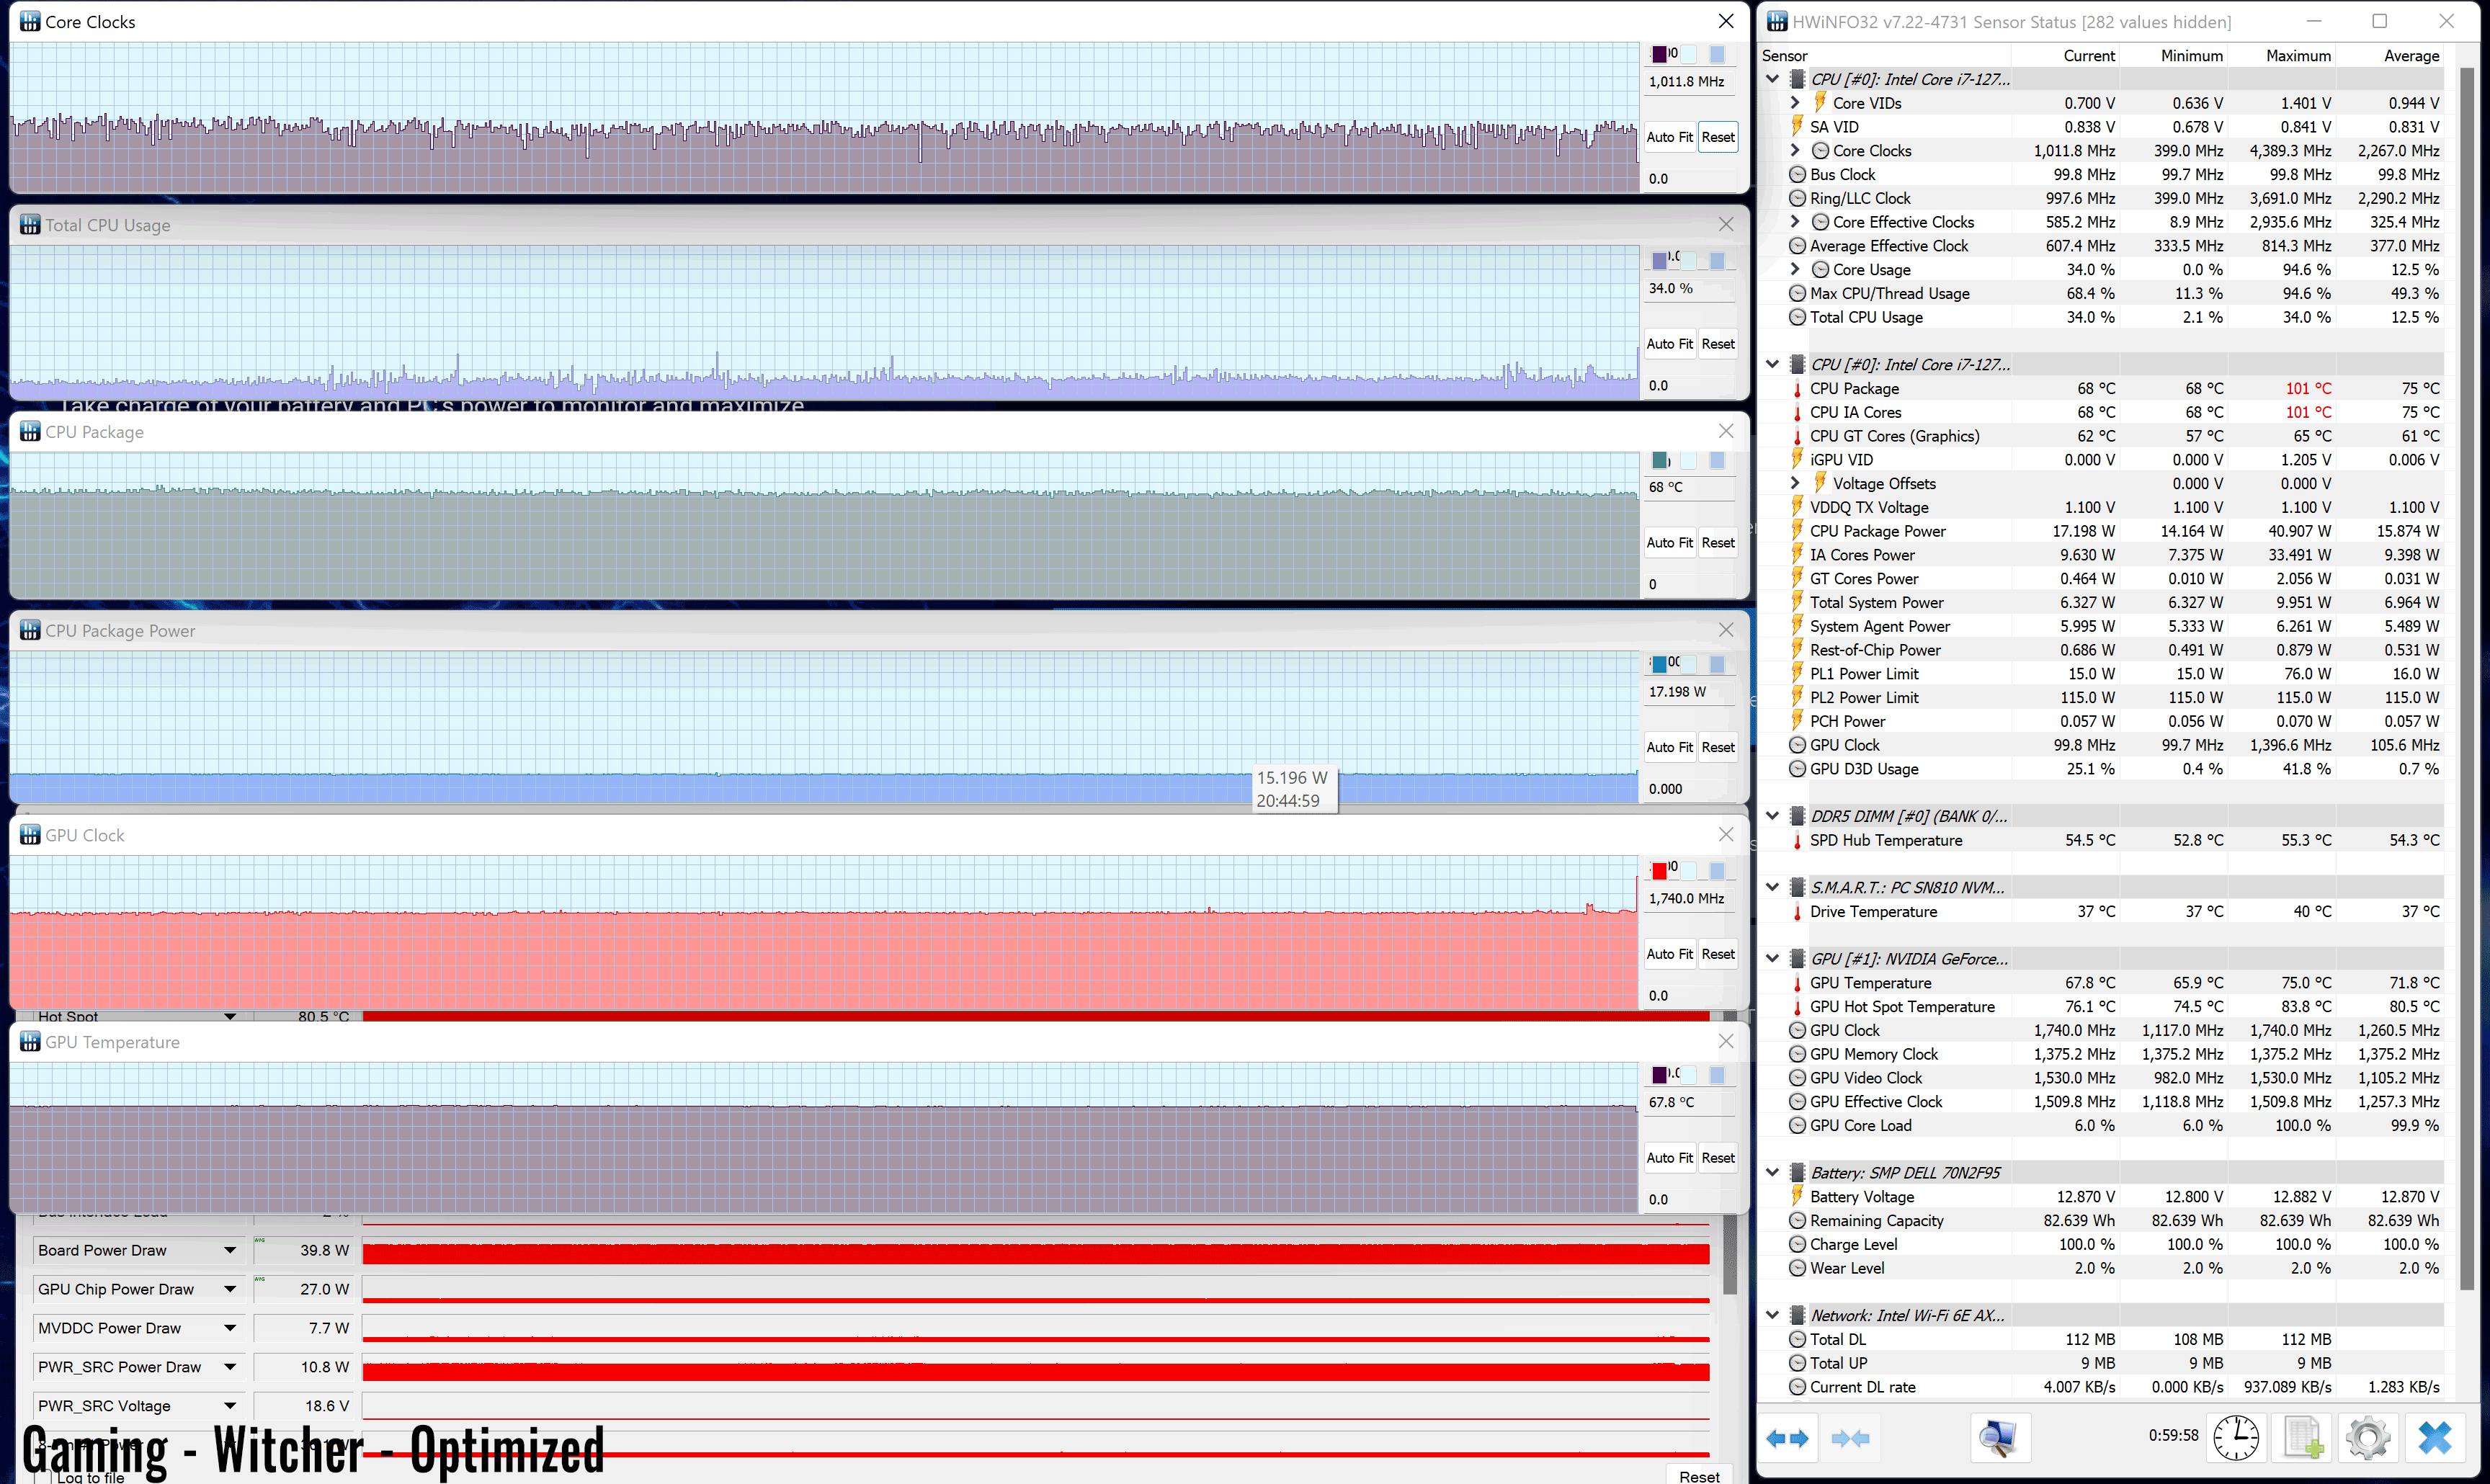This screenshot has width=2490, height=1484.
Task: Click the Sensor column header
Action: click(x=1784, y=55)
